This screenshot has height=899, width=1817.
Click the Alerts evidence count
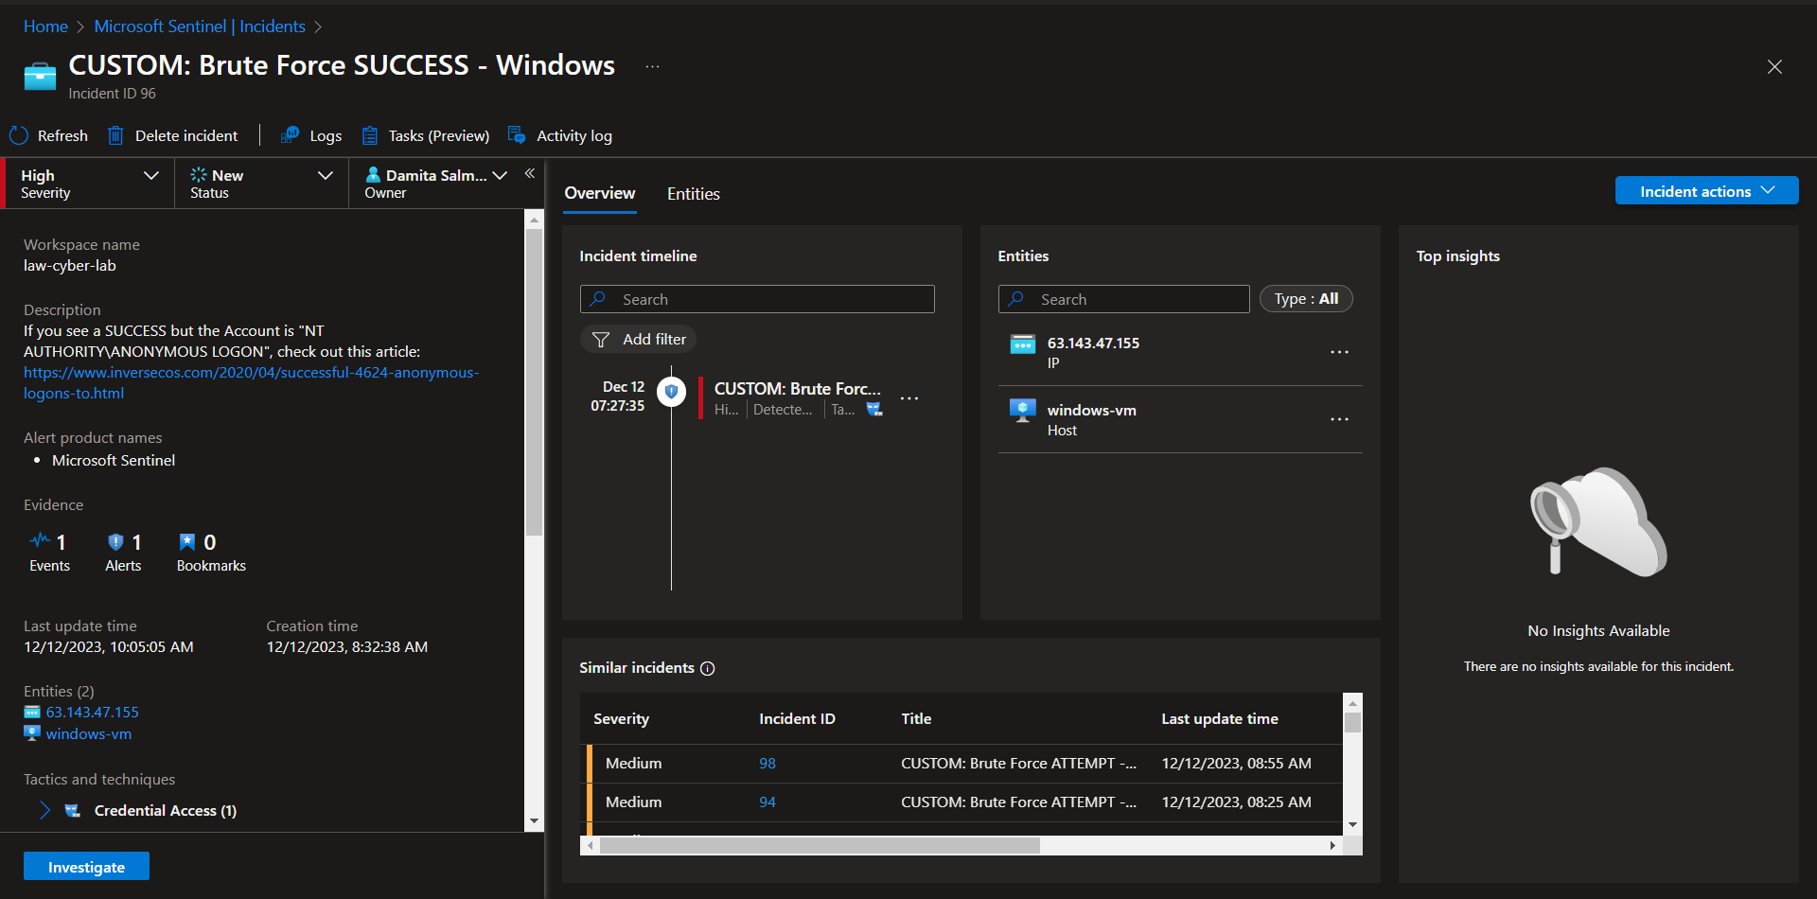click(123, 552)
